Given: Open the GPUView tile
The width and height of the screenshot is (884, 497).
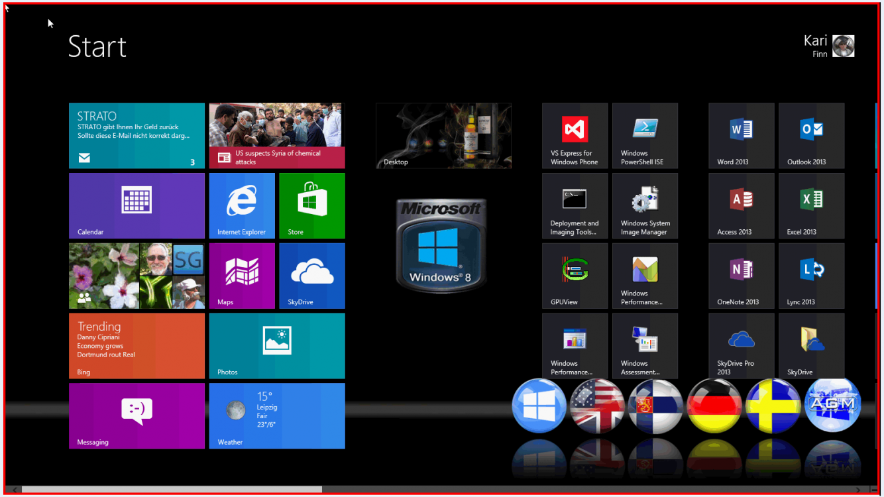Looking at the screenshot, I should click(x=575, y=276).
